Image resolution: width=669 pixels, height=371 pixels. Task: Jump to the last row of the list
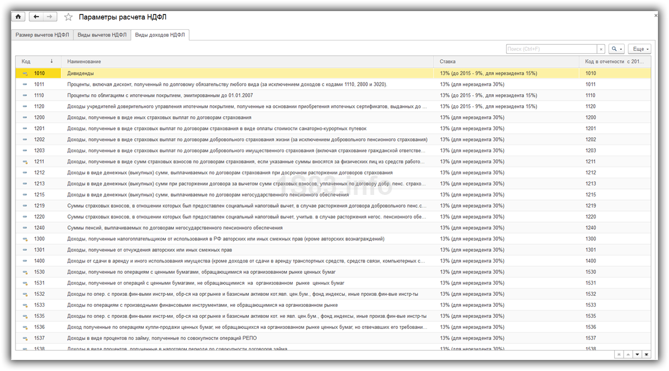(646, 354)
